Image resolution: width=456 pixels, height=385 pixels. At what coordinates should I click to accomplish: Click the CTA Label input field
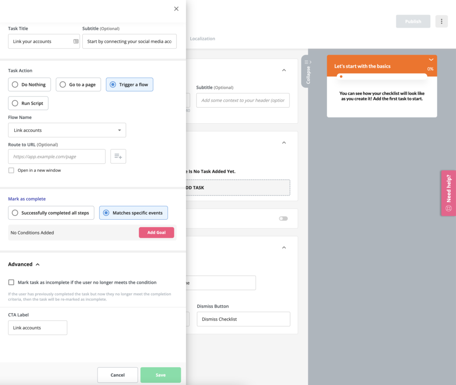[37, 328]
